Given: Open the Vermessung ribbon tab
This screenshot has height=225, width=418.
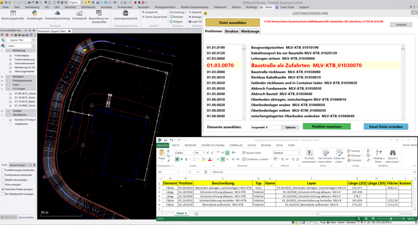Looking at the screenshot, I should [x=32, y=7].
